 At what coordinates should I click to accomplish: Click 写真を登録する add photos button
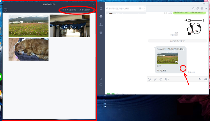[69, 10]
